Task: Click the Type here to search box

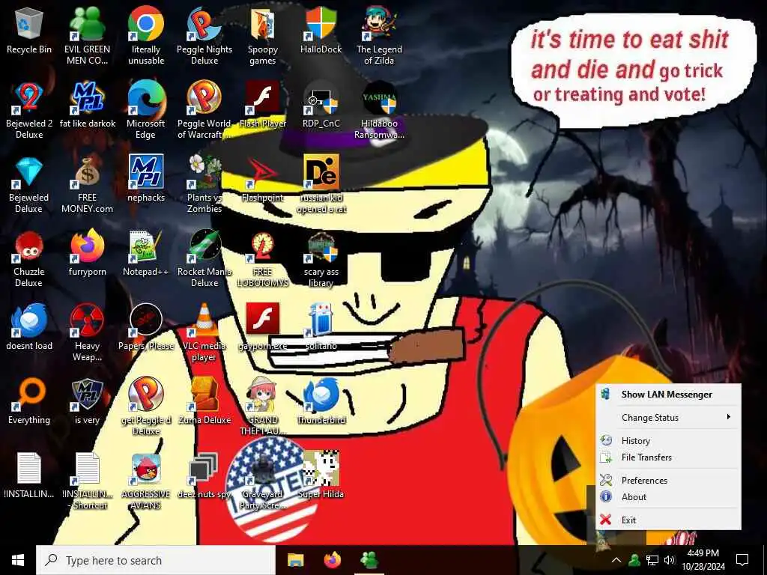Action: click(156, 560)
